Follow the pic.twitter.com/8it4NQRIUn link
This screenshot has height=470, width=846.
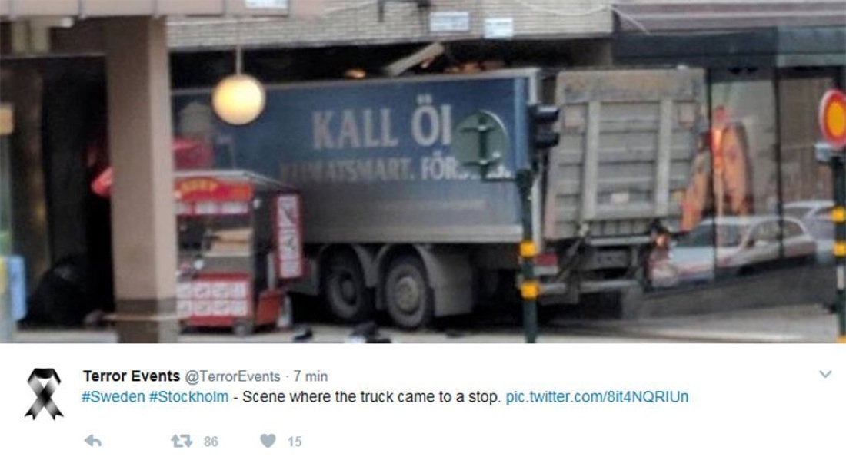pos(597,397)
